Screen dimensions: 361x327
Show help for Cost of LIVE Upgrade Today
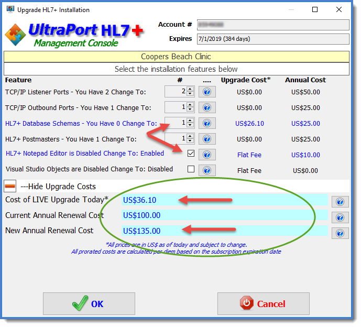click(x=340, y=202)
